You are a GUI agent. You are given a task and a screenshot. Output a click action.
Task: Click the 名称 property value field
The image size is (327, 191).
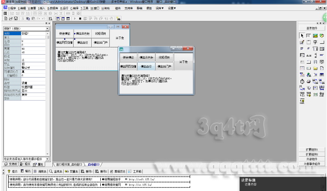click(x=33, y=33)
